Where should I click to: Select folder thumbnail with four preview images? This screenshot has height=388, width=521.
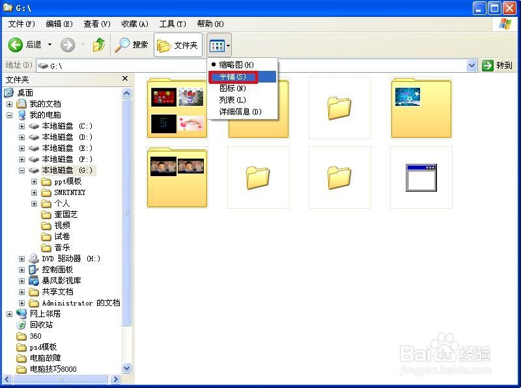click(177, 108)
